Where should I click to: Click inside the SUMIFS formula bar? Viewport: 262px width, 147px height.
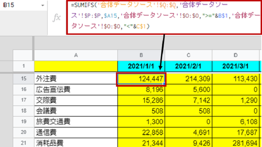tap(164, 16)
